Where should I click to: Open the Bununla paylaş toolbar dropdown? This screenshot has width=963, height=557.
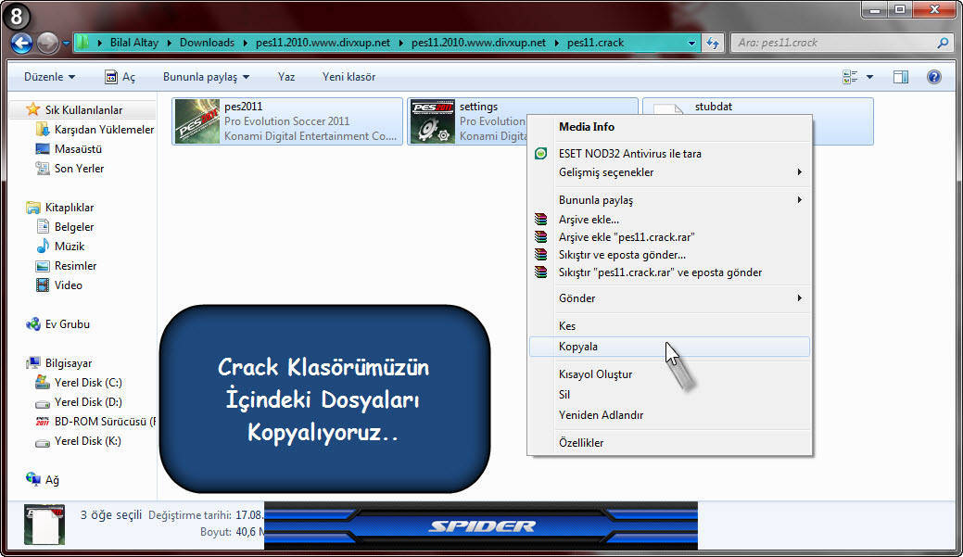coord(206,77)
